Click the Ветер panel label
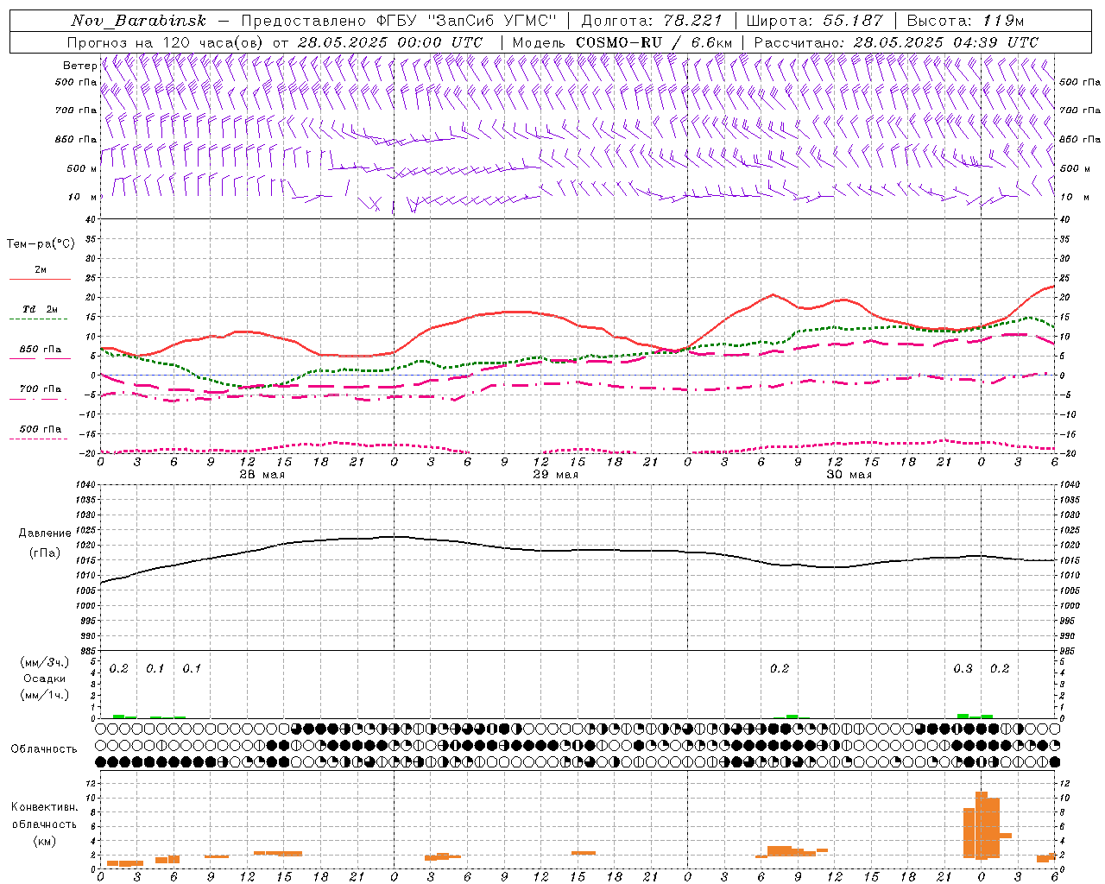 tap(79, 66)
